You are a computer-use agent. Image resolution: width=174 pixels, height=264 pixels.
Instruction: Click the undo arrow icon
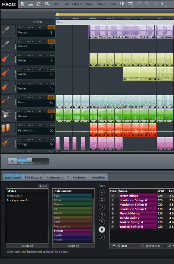tap(147, 4)
